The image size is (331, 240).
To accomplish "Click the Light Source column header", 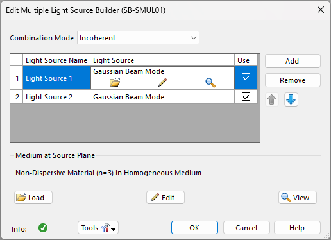I will coord(162,60).
